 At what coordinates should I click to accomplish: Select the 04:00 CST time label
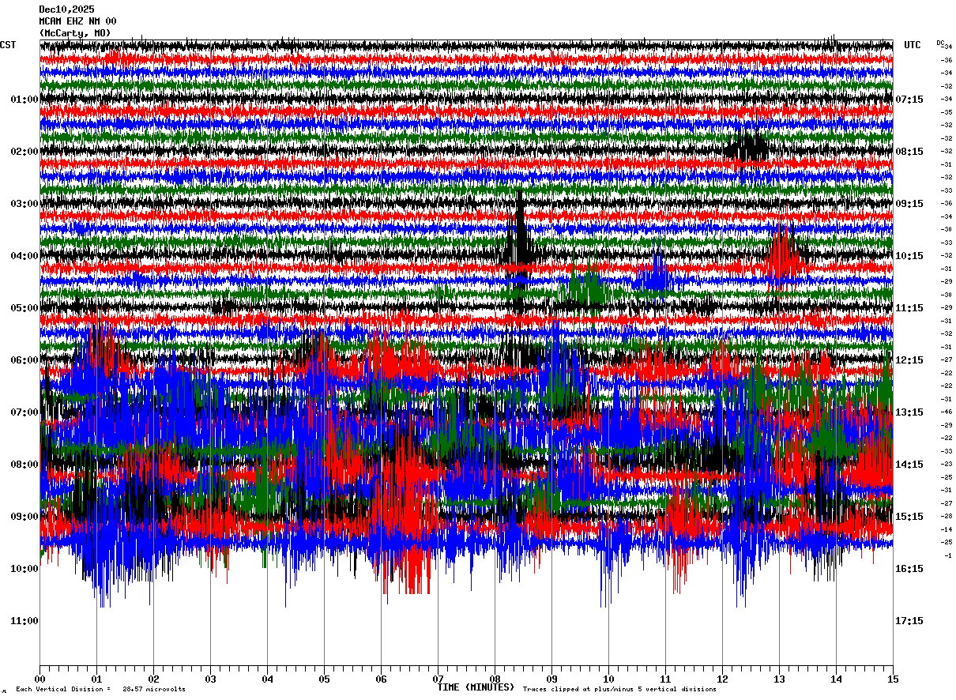coord(24,256)
